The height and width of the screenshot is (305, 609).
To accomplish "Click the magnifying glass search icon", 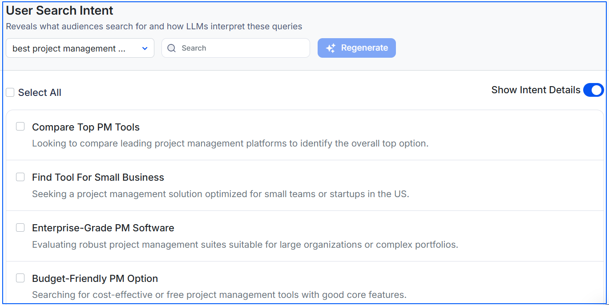I will pos(172,48).
